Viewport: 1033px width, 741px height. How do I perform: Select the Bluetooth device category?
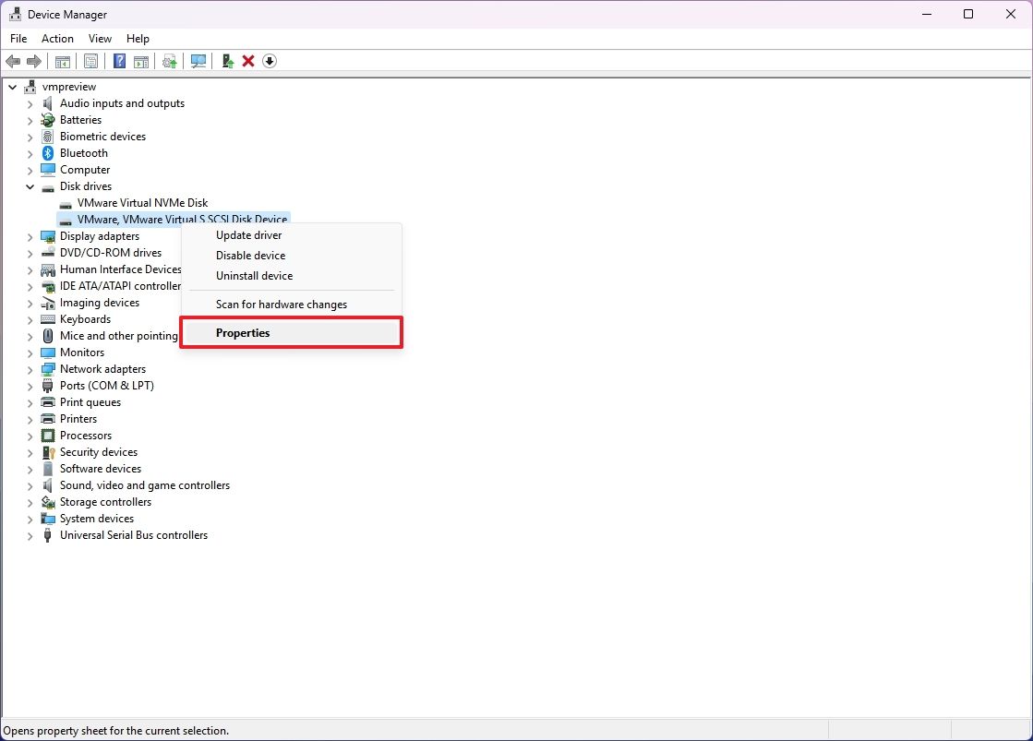[81, 152]
